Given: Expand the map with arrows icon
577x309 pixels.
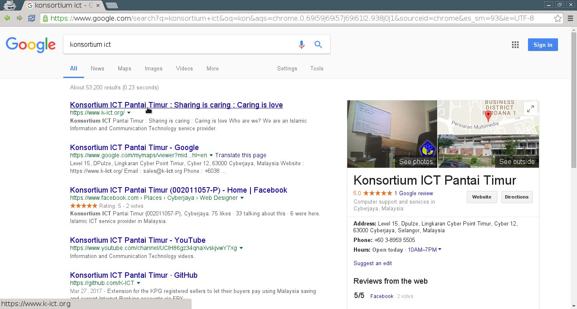Looking at the screenshot, I should (530, 108).
